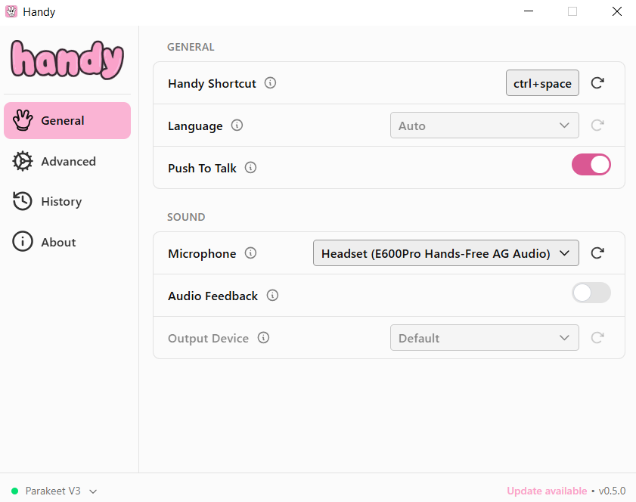Click the ctrl+space shortcut button
The width and height of the screenshot is (636, 502).
[x=542, y=83]
